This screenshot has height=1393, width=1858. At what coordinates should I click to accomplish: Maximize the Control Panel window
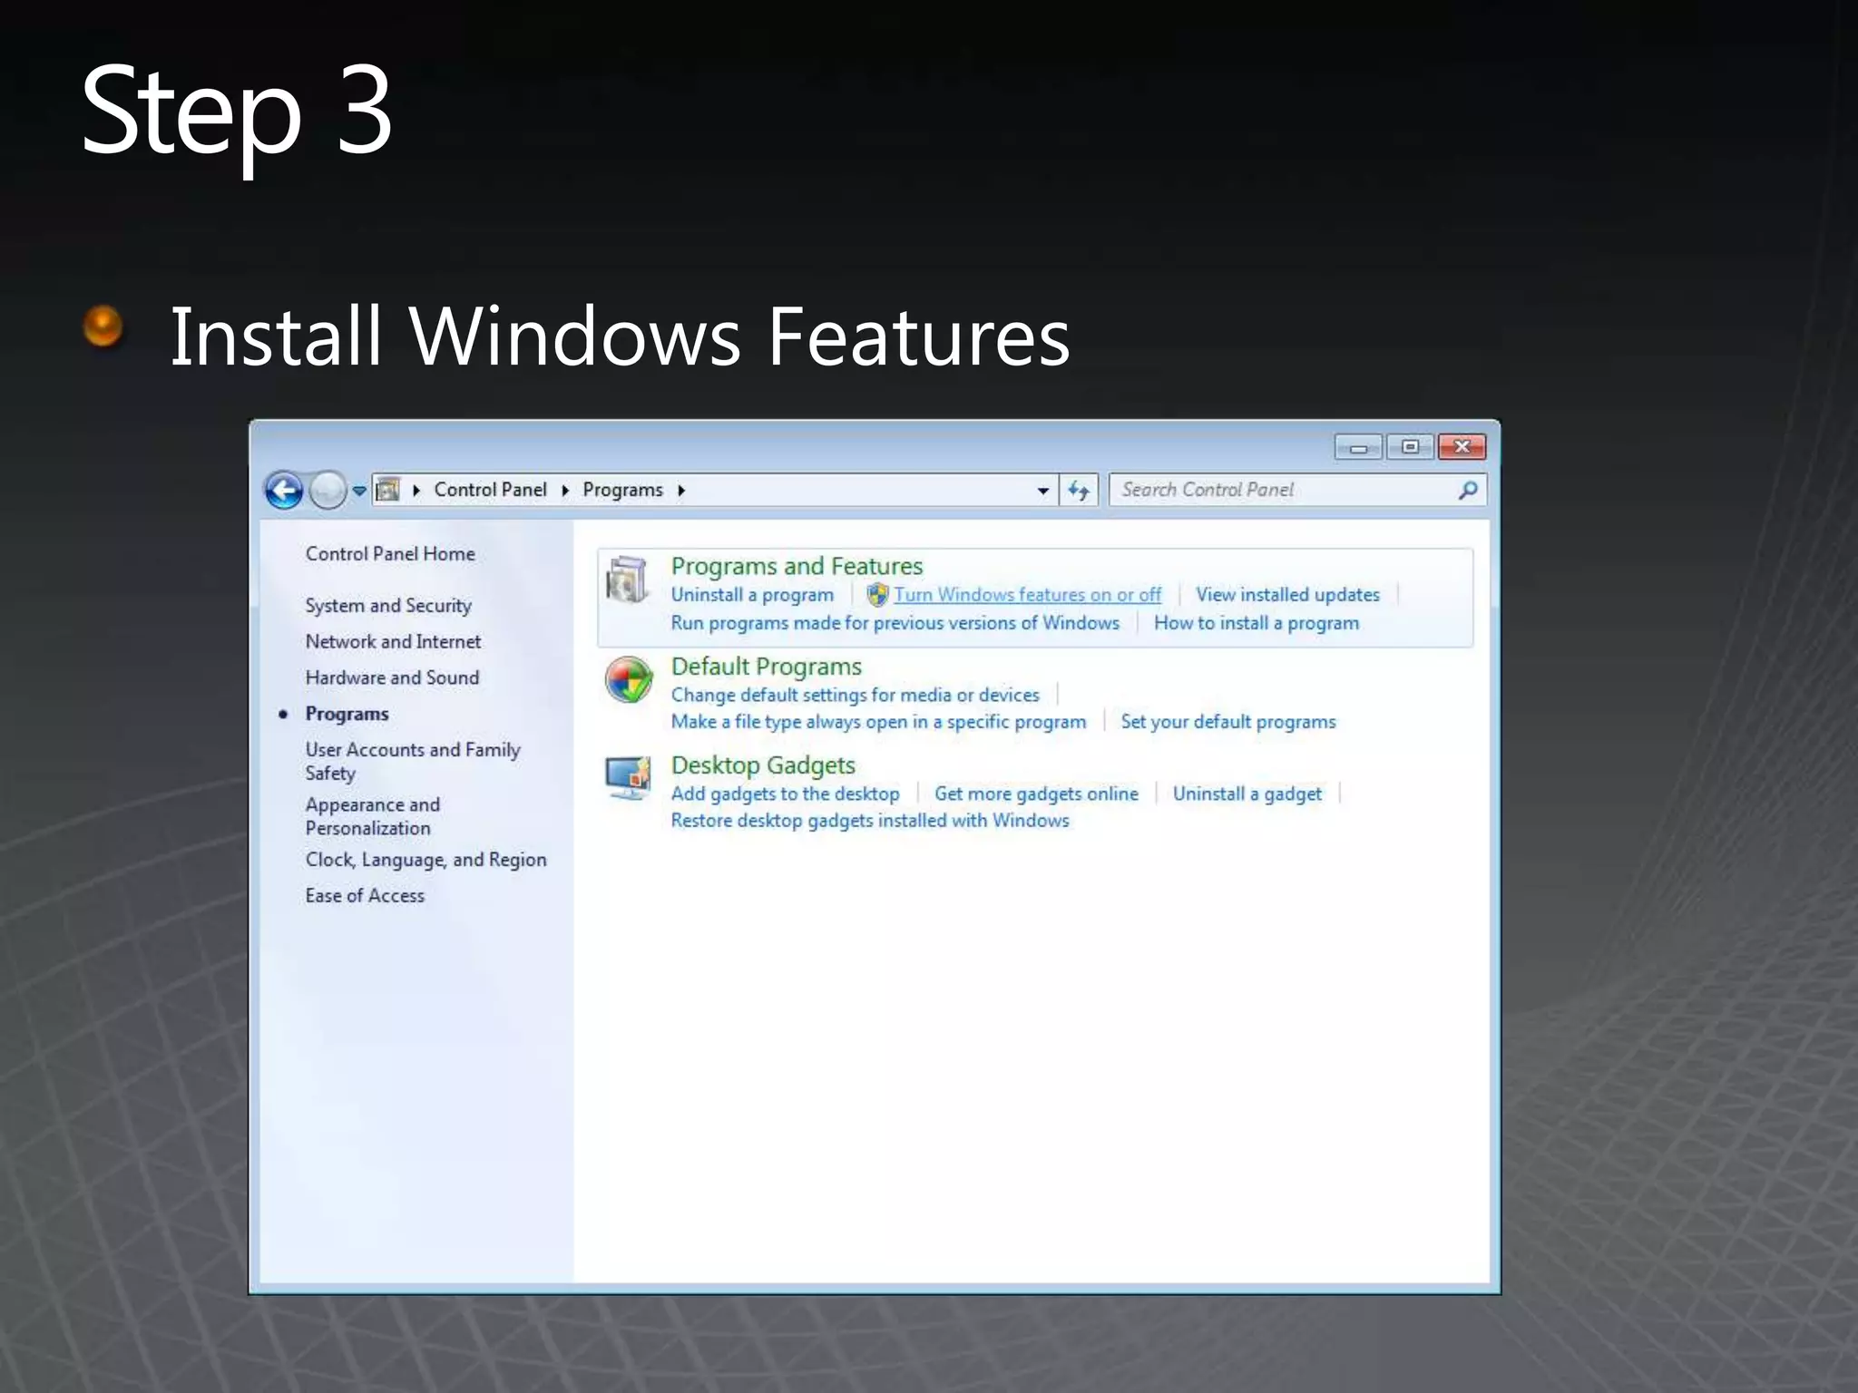pos(1411,447)
